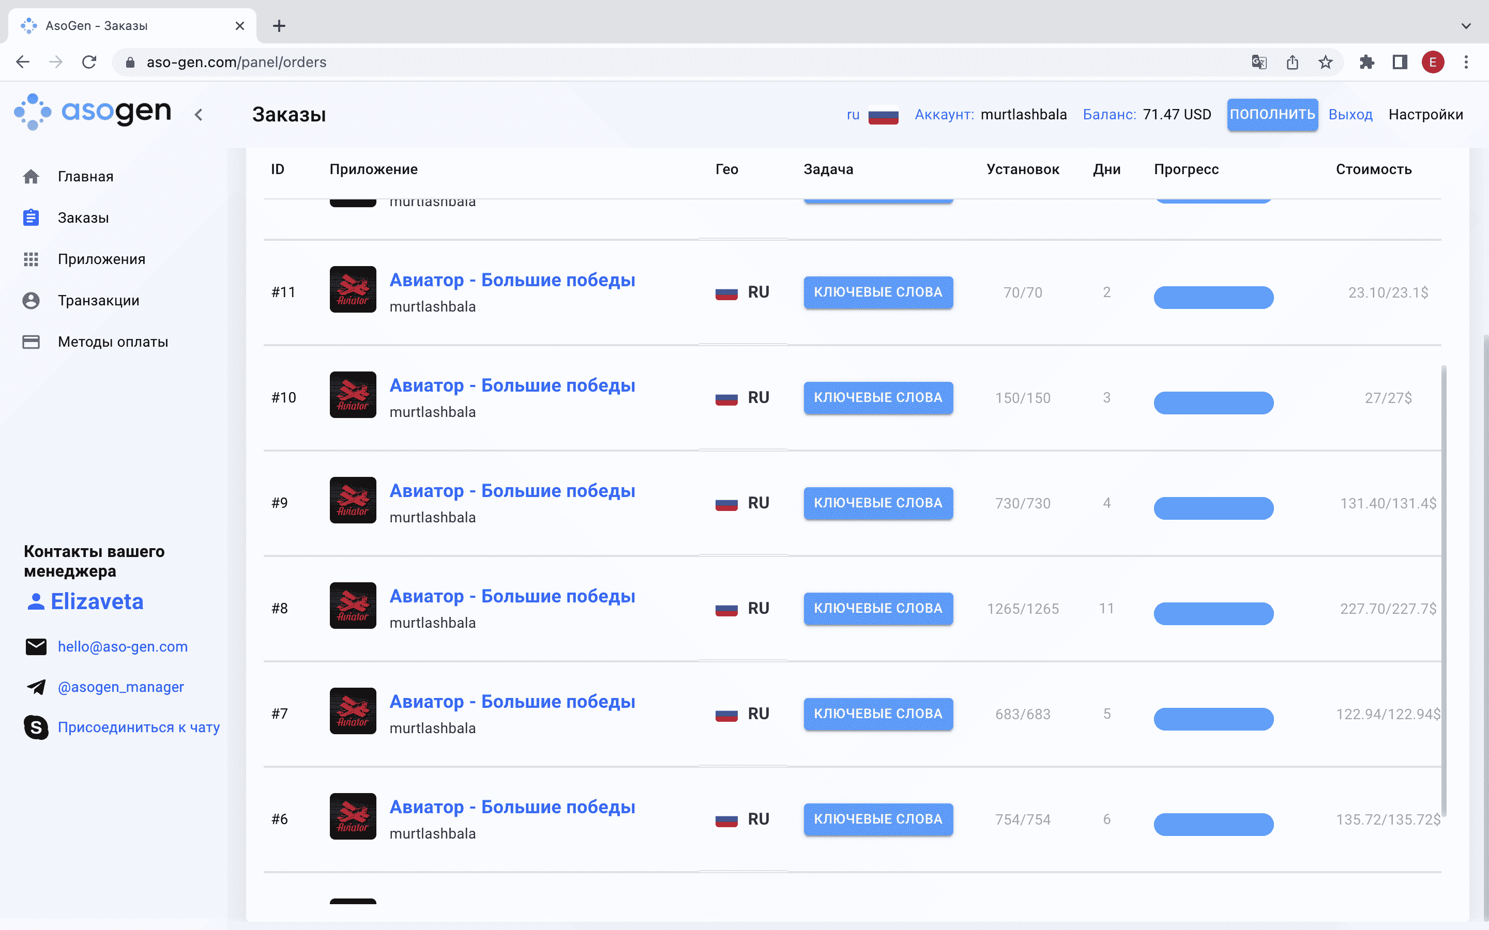Open Заказы in the sidebar
Screen dimensions: 1489x930
[83, 218]
